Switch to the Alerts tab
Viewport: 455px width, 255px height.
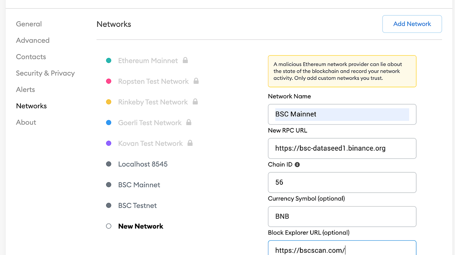click(x=25, y=90)
